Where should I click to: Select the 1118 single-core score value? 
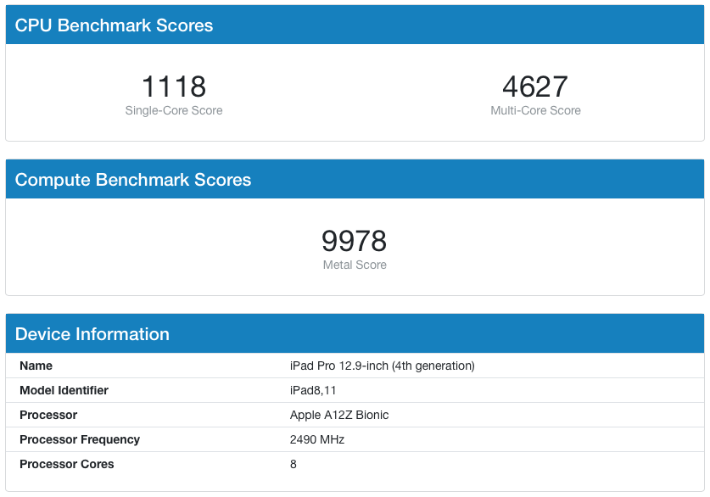click(x=174, y=87)
